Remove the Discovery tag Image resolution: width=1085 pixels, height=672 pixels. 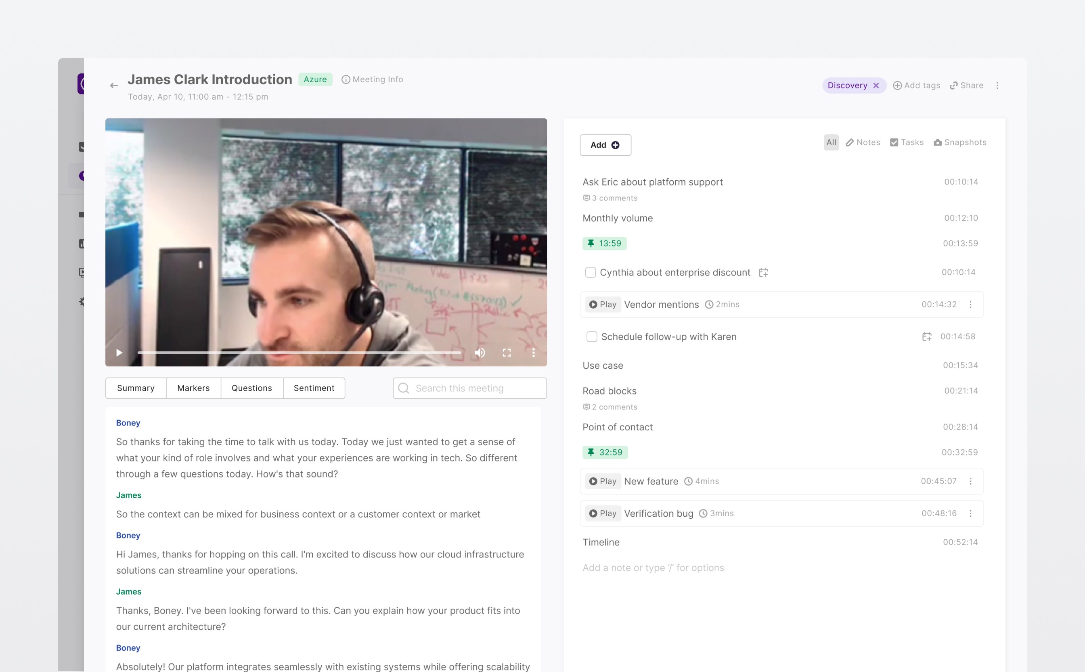tap(876, 86)
